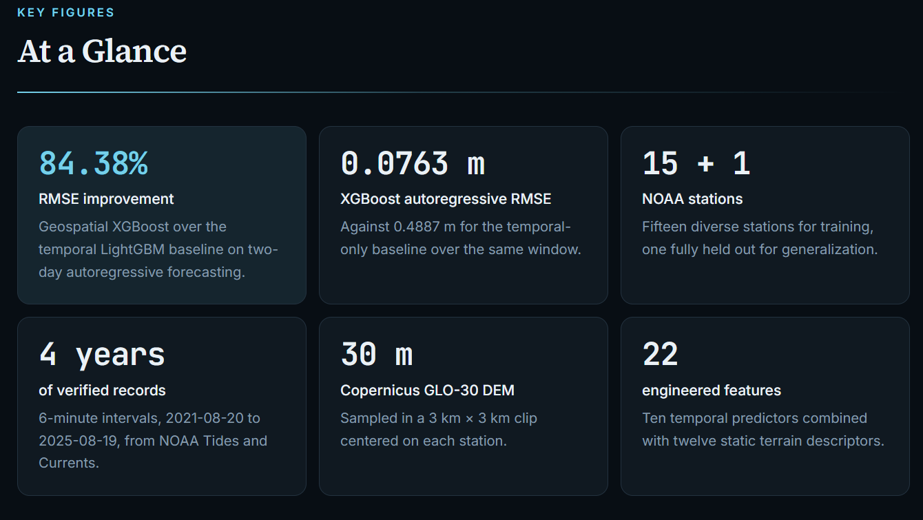The height and width of the screenshot is (520, 923).
Task: Select the 'At a Glance' heading
Action: 102,51
